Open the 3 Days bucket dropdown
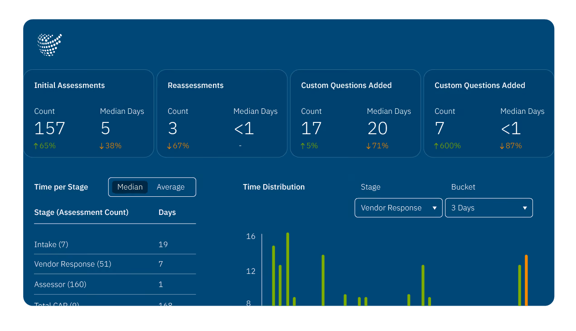 [x=489, y=208]
